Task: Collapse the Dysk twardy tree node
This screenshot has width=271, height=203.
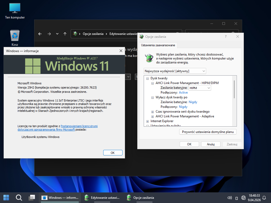Action: point(147,79)
